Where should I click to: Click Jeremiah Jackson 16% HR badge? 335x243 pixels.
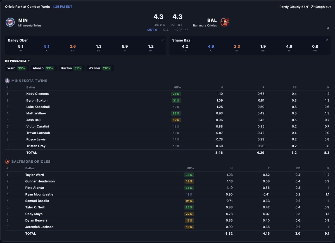189,227
